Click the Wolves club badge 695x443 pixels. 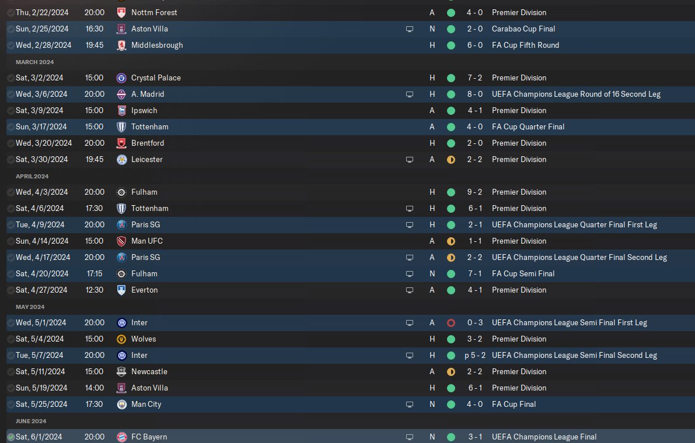point(121,339)
